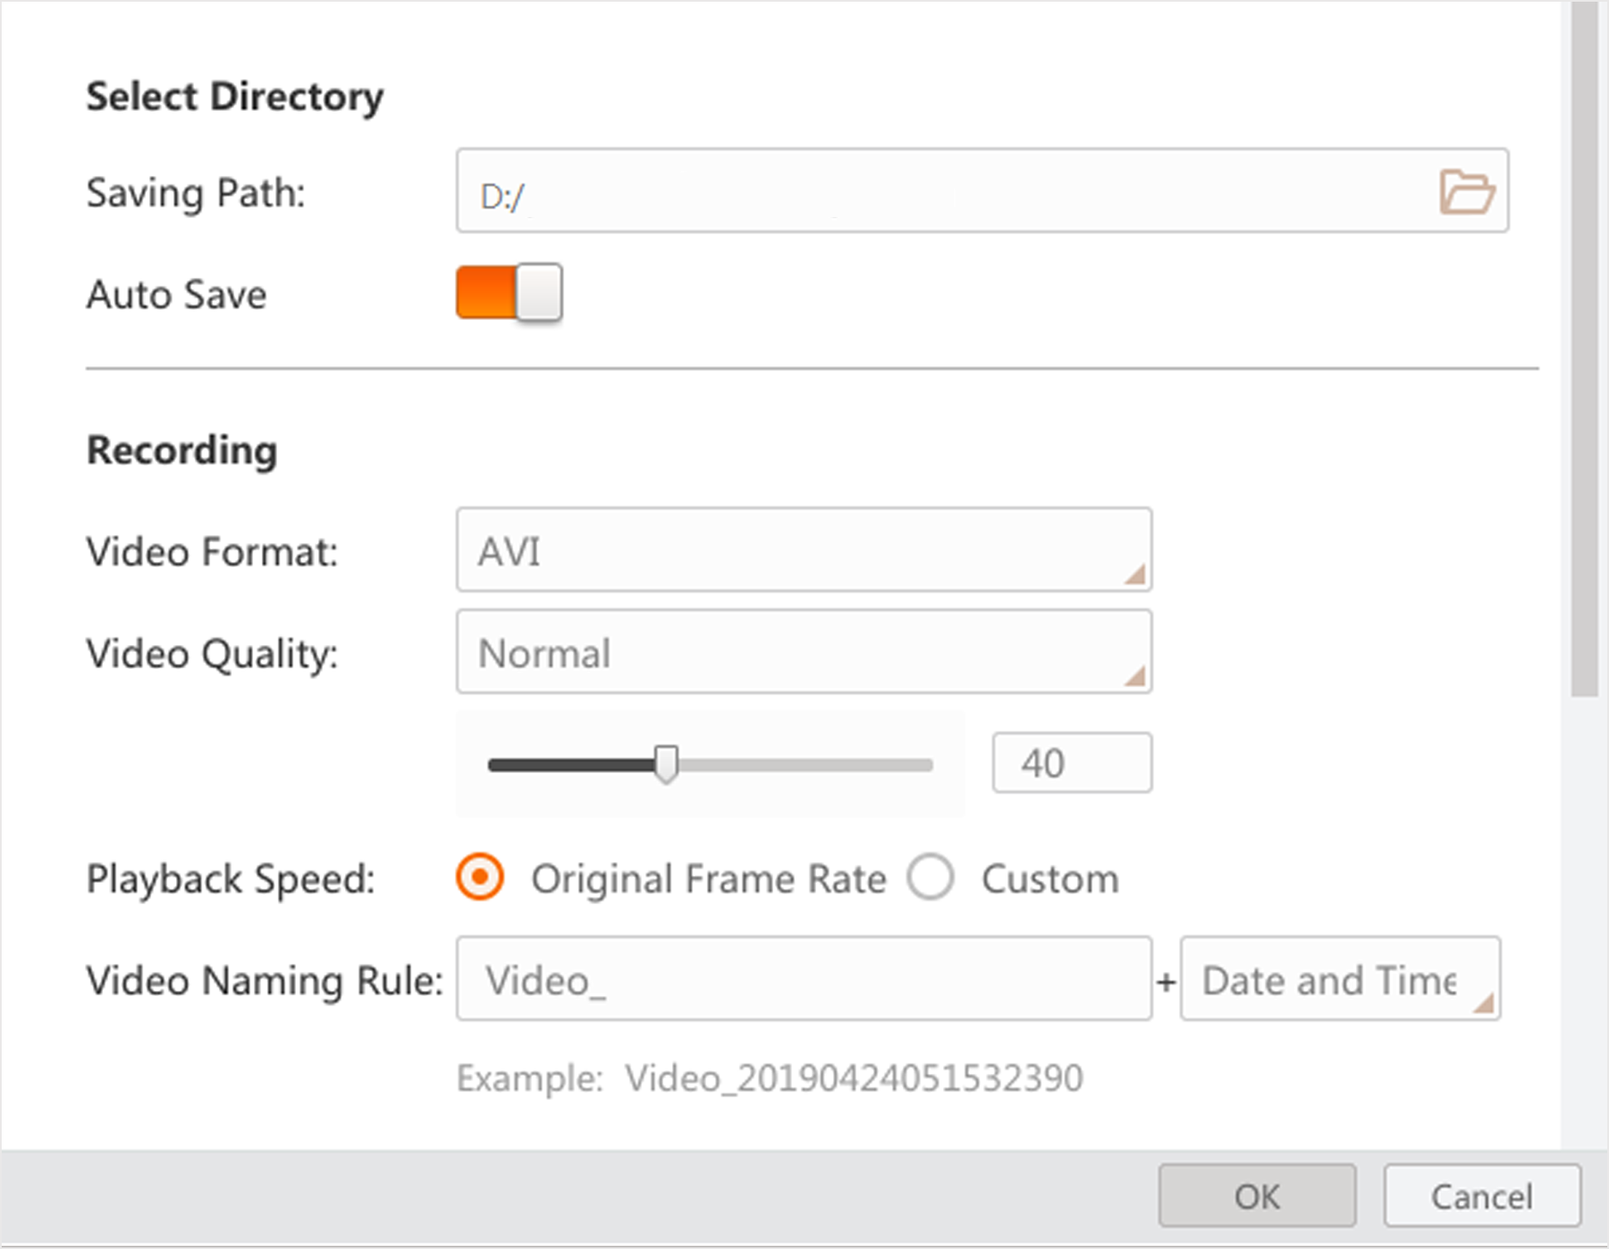Confirm settings with the OK button

tap(1256, 1196)
